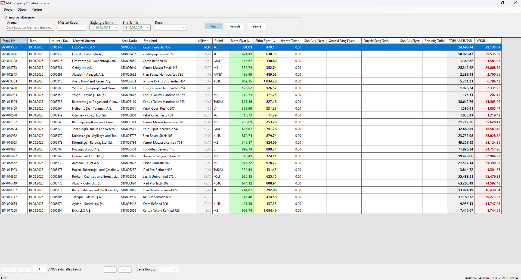
Task: Open the Başlangıç Tarihi date picker dropdown
Action: (116, 28)
